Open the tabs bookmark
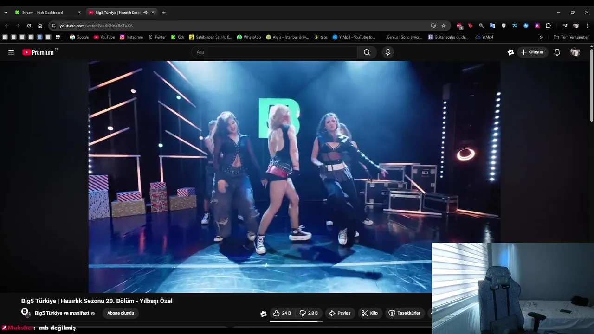The image size is (594, 334). pyautogui.click(x=321, y=37)
